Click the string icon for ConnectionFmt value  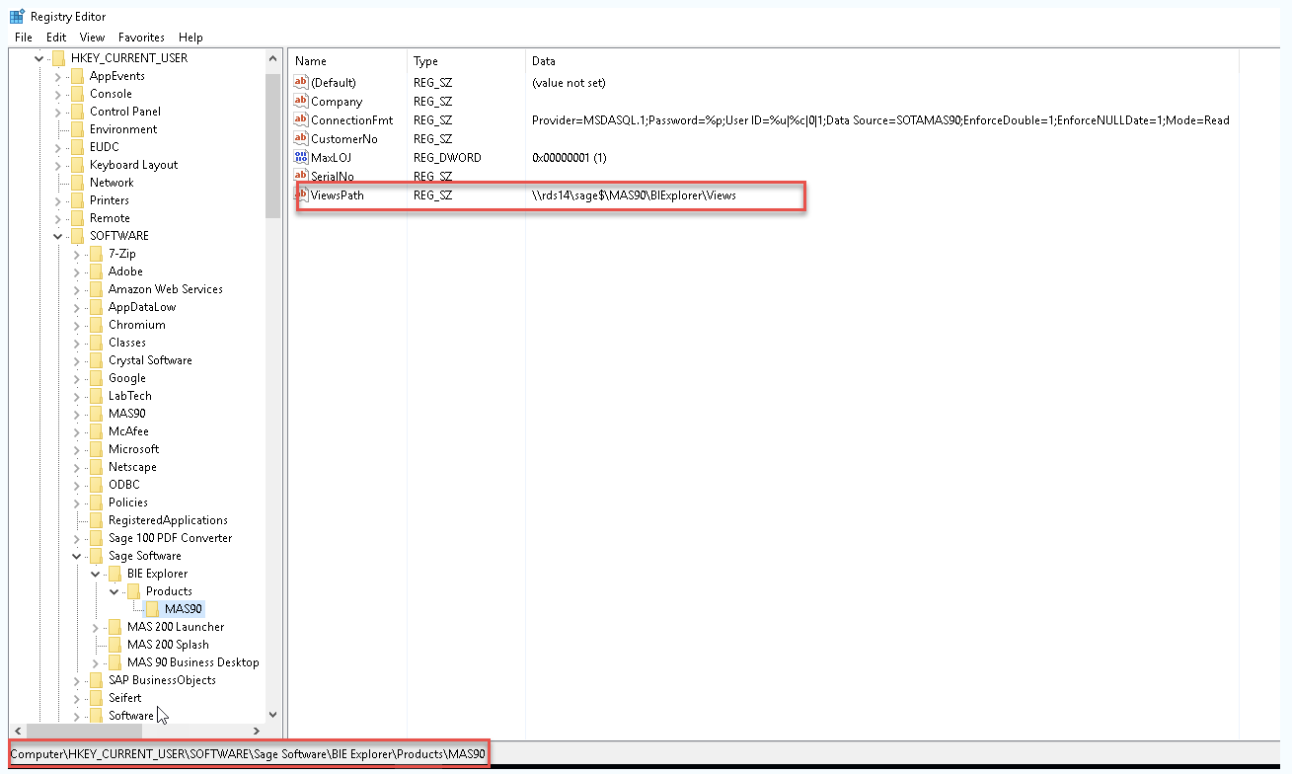pyautogui.click(x=301, y=120)
